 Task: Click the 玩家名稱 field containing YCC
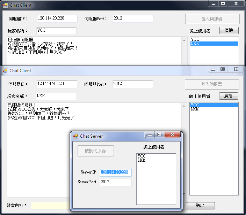tap(57, 31)
